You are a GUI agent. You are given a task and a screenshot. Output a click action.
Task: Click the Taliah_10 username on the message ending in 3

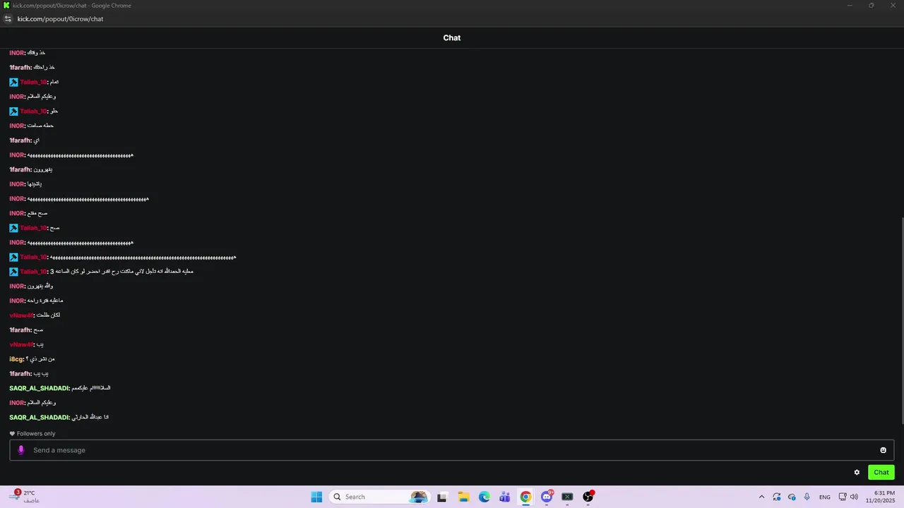click(x=33, y=272)
